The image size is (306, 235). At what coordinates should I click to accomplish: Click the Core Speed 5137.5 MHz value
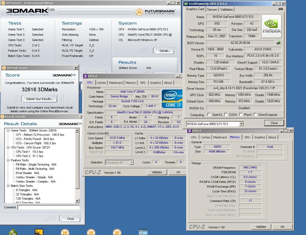point(117,138)
